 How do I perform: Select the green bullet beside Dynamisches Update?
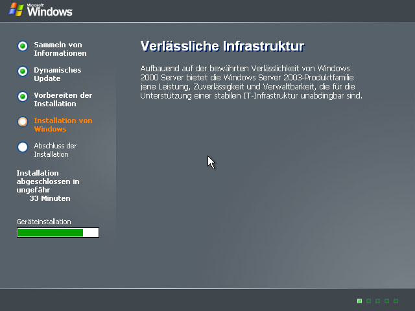(x=23, y=71)
